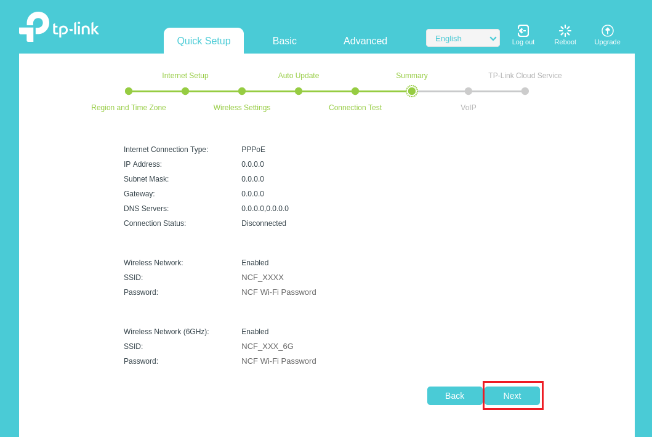This screenshot has height=437, width=652.
Task: Open the English language dropdown
Action: [x=463, y=38]
